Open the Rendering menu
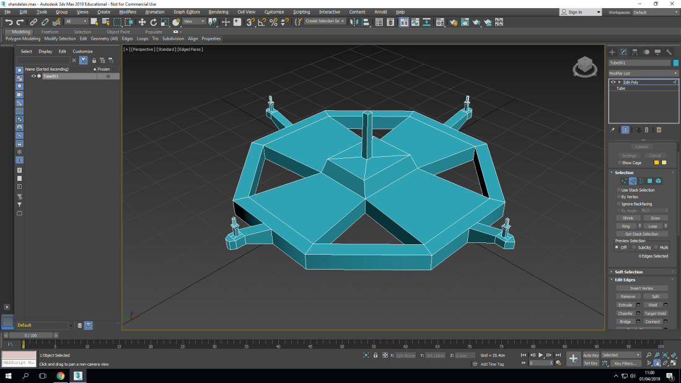This screenshot has width=681, height=383. click(x=218, y=12)
